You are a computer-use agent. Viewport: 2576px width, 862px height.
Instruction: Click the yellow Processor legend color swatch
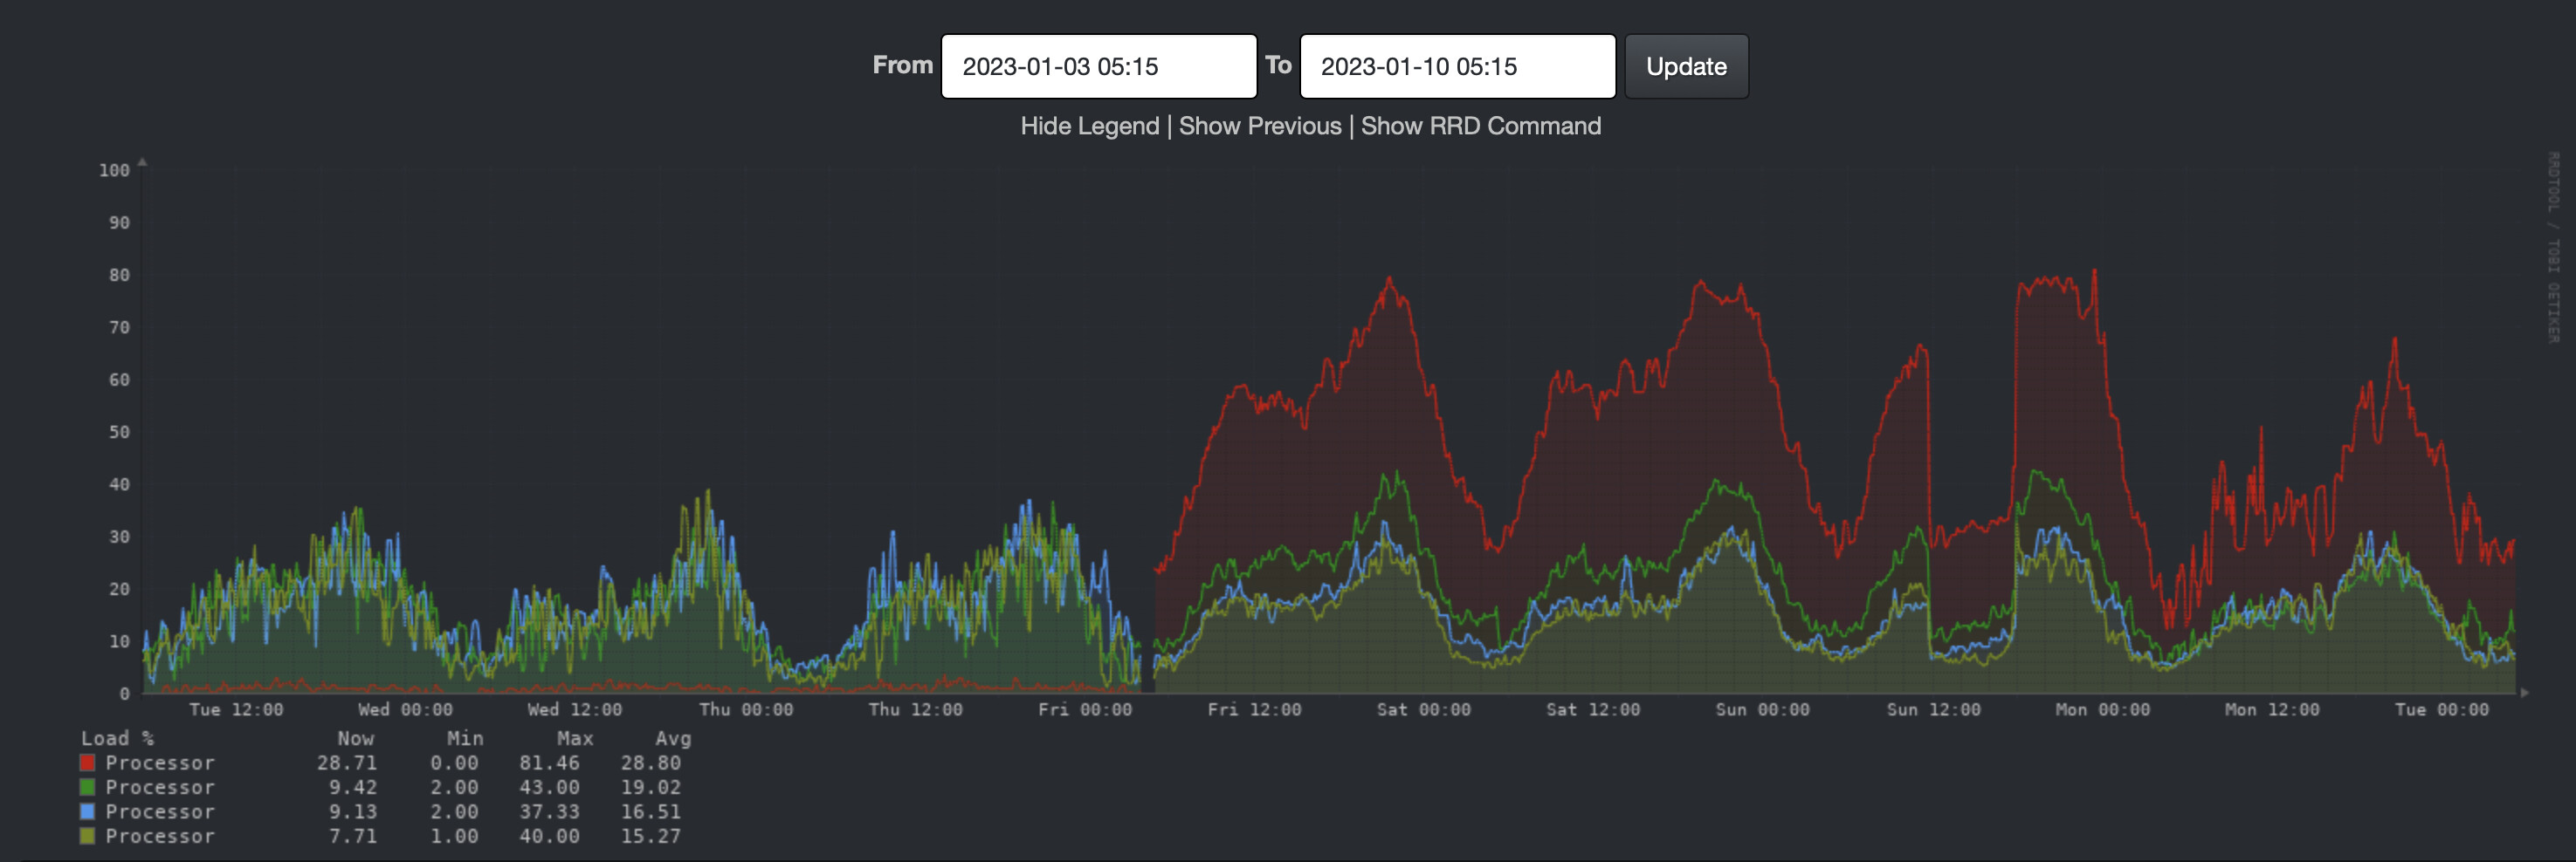pos(87,836)
